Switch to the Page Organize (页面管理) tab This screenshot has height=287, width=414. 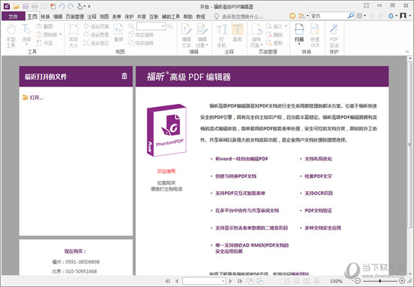coord(75,17)
